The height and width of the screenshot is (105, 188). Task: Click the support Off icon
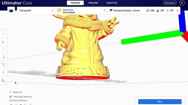coord(158,10)
